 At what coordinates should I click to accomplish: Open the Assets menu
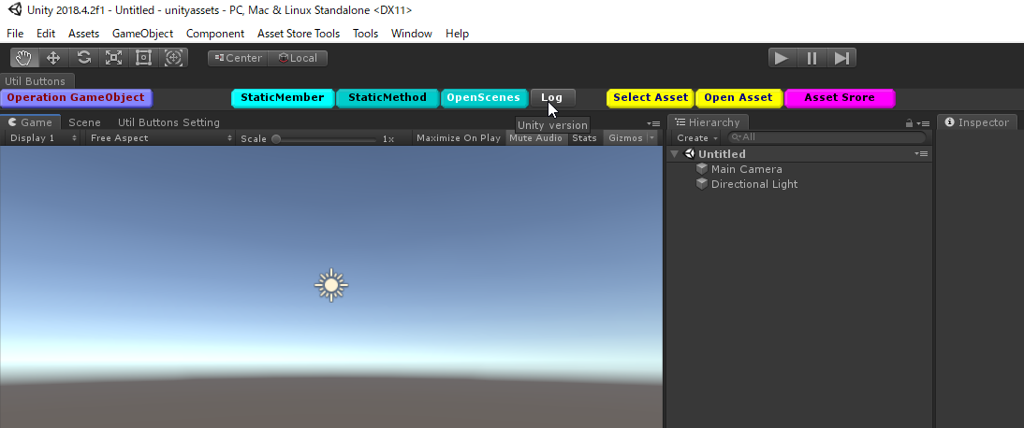tap(83, 34)
